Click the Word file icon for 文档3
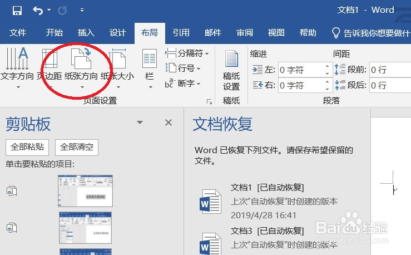Screen dimensions: 411x255 tap(210, 244)
